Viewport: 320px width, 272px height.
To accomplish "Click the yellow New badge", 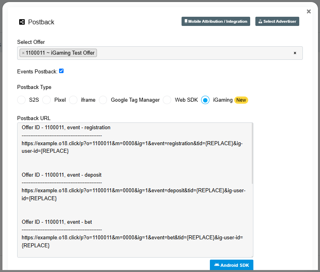I will click(x=241, y=100).
